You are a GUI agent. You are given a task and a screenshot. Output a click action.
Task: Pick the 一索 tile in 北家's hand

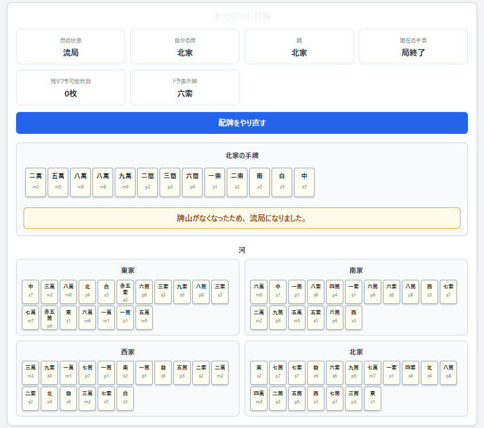point(215,182)
